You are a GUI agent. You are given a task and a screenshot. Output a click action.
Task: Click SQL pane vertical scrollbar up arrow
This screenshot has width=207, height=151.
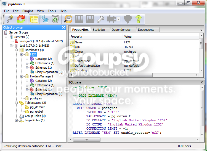(x=202, y=88)
